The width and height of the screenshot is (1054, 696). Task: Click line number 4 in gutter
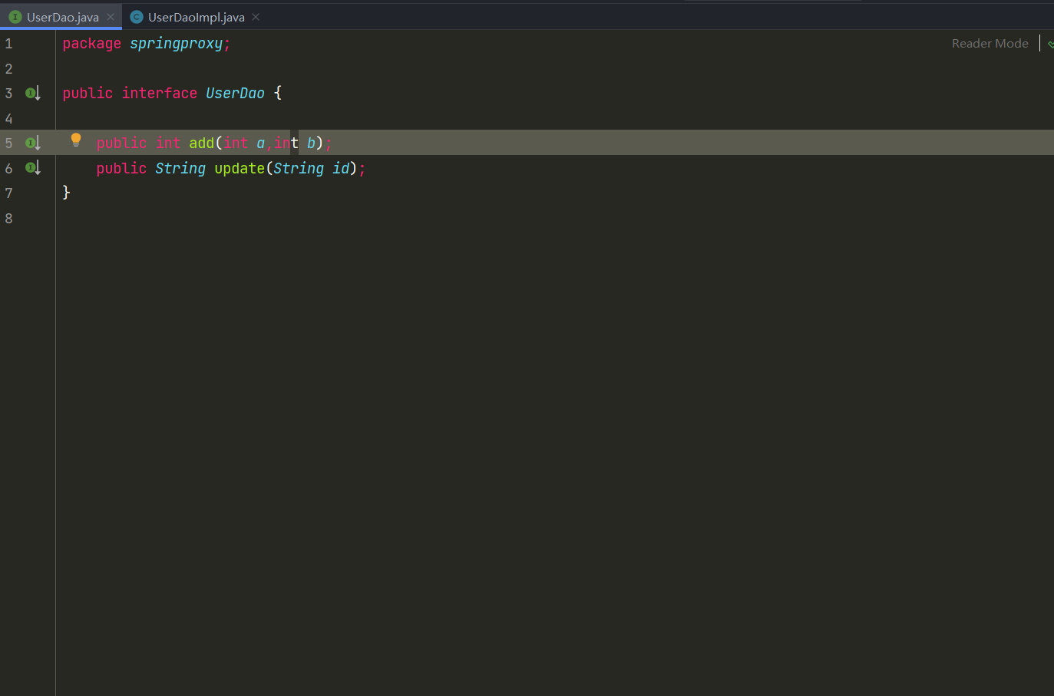9,119
